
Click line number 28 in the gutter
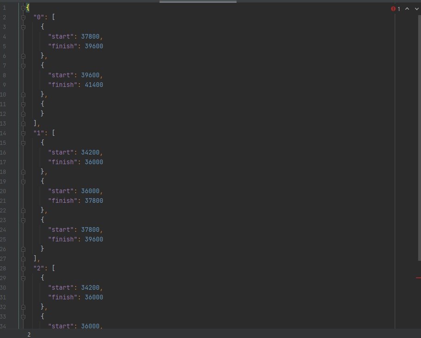click(x=3, y=269)
